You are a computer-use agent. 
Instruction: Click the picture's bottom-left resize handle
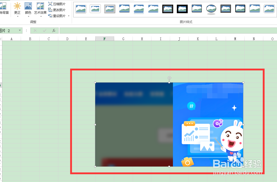95,166
